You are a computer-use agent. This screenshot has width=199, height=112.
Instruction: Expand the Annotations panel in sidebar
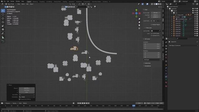point(147,66)
